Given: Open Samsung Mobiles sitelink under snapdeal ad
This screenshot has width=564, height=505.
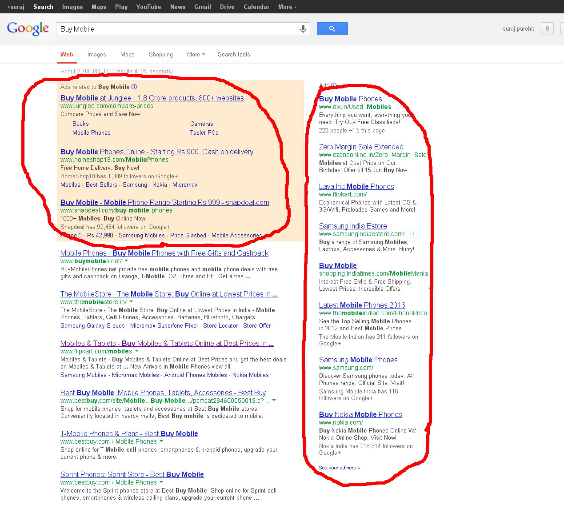Looking at the screenshot, I should (142, 235).
